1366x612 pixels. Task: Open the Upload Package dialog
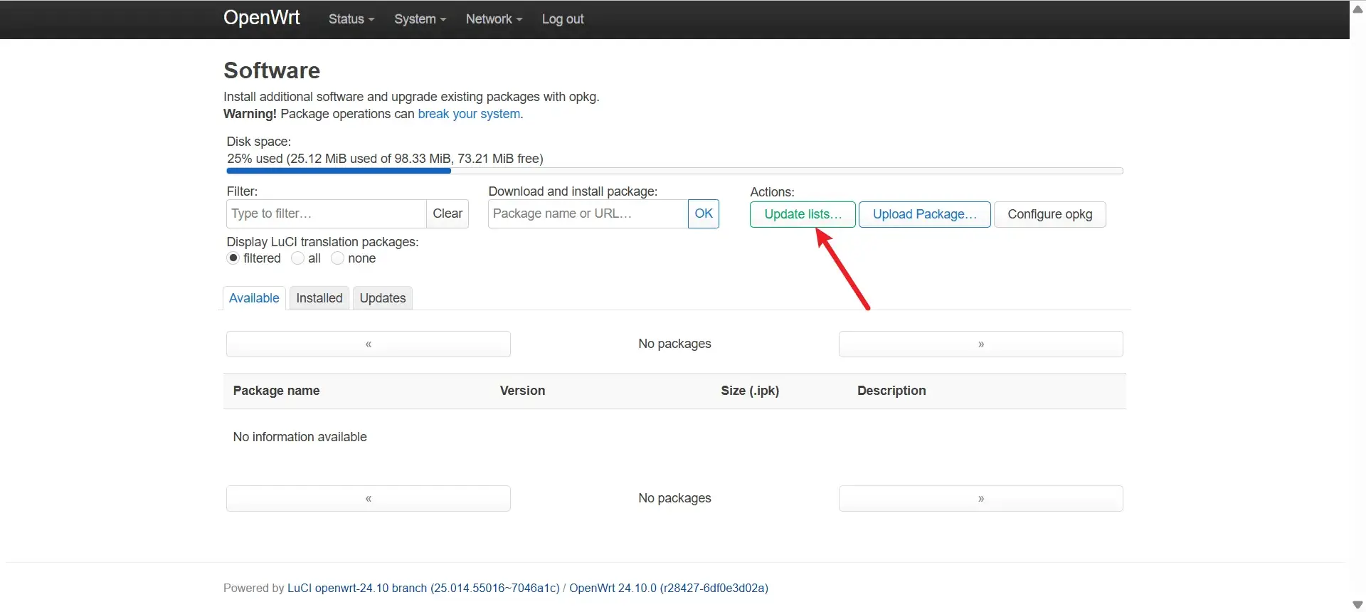tap(924, 214)
